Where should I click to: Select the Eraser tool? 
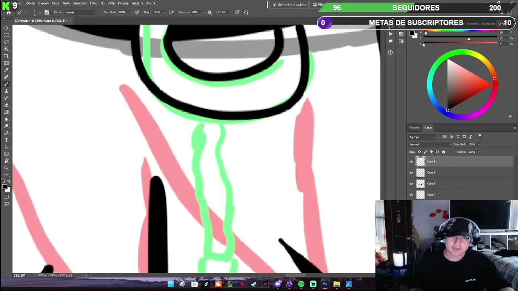point(6,105)
